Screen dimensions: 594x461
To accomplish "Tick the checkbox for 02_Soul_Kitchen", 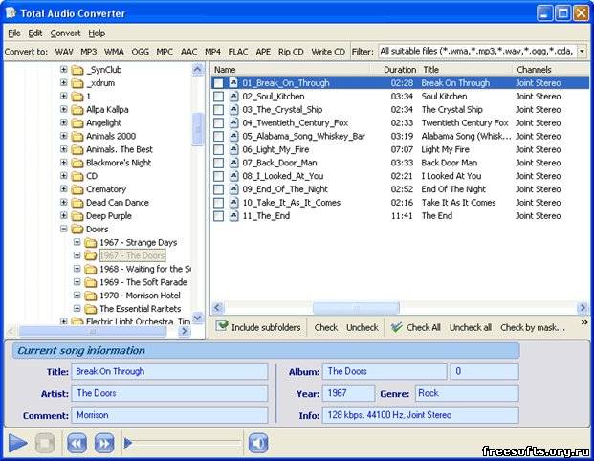I will coord(219,97).
